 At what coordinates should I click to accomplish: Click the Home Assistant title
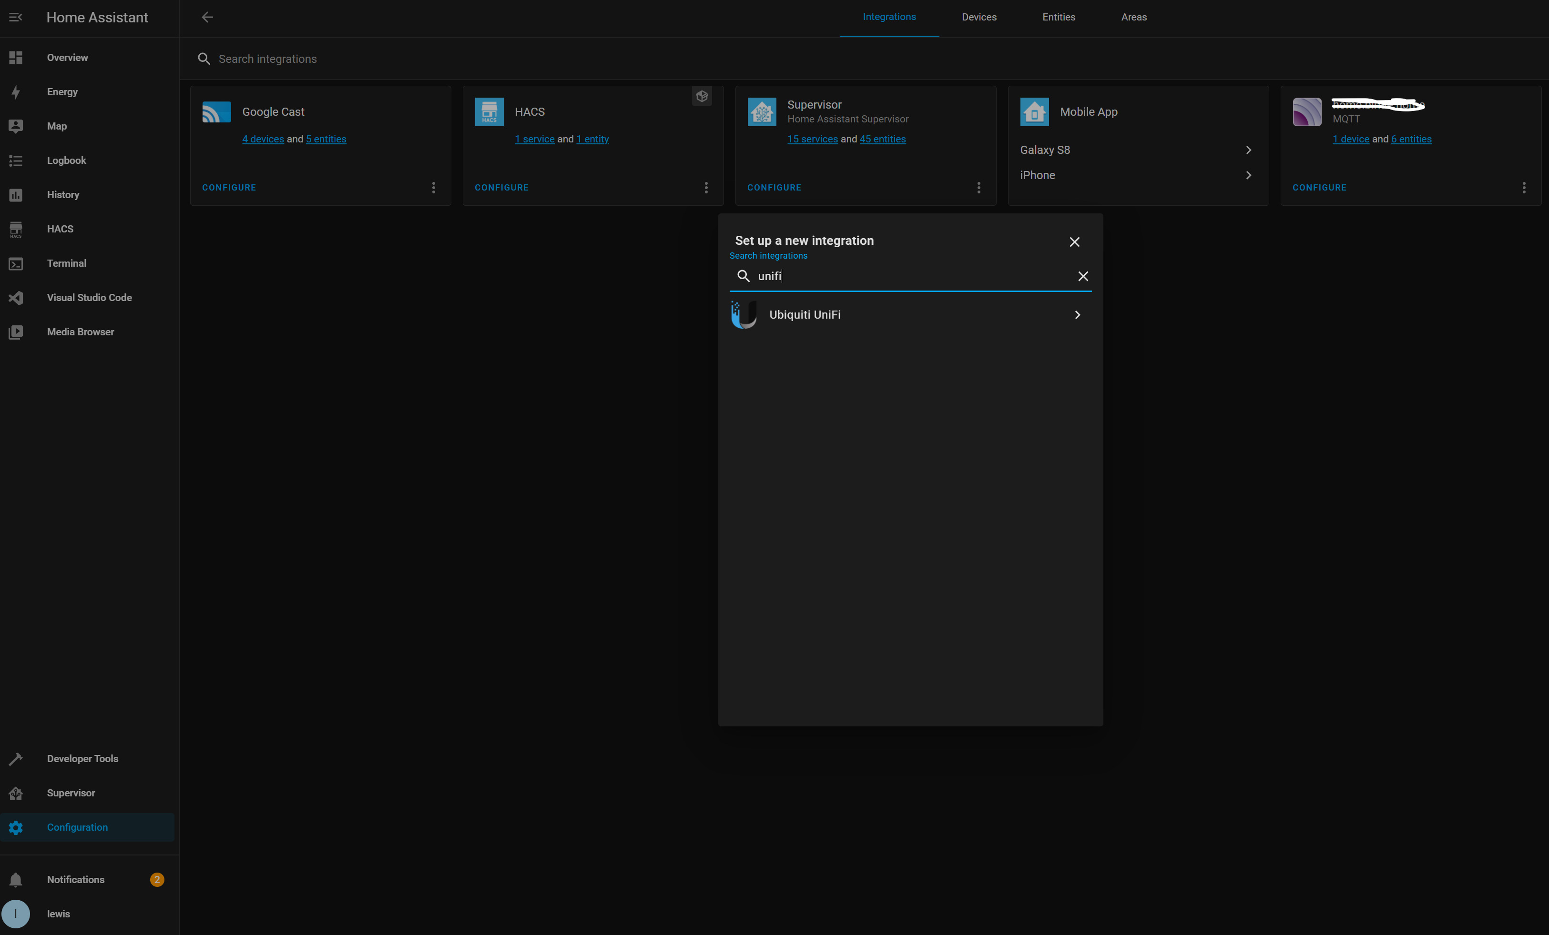pyautogui.click(x=97, y=18)
